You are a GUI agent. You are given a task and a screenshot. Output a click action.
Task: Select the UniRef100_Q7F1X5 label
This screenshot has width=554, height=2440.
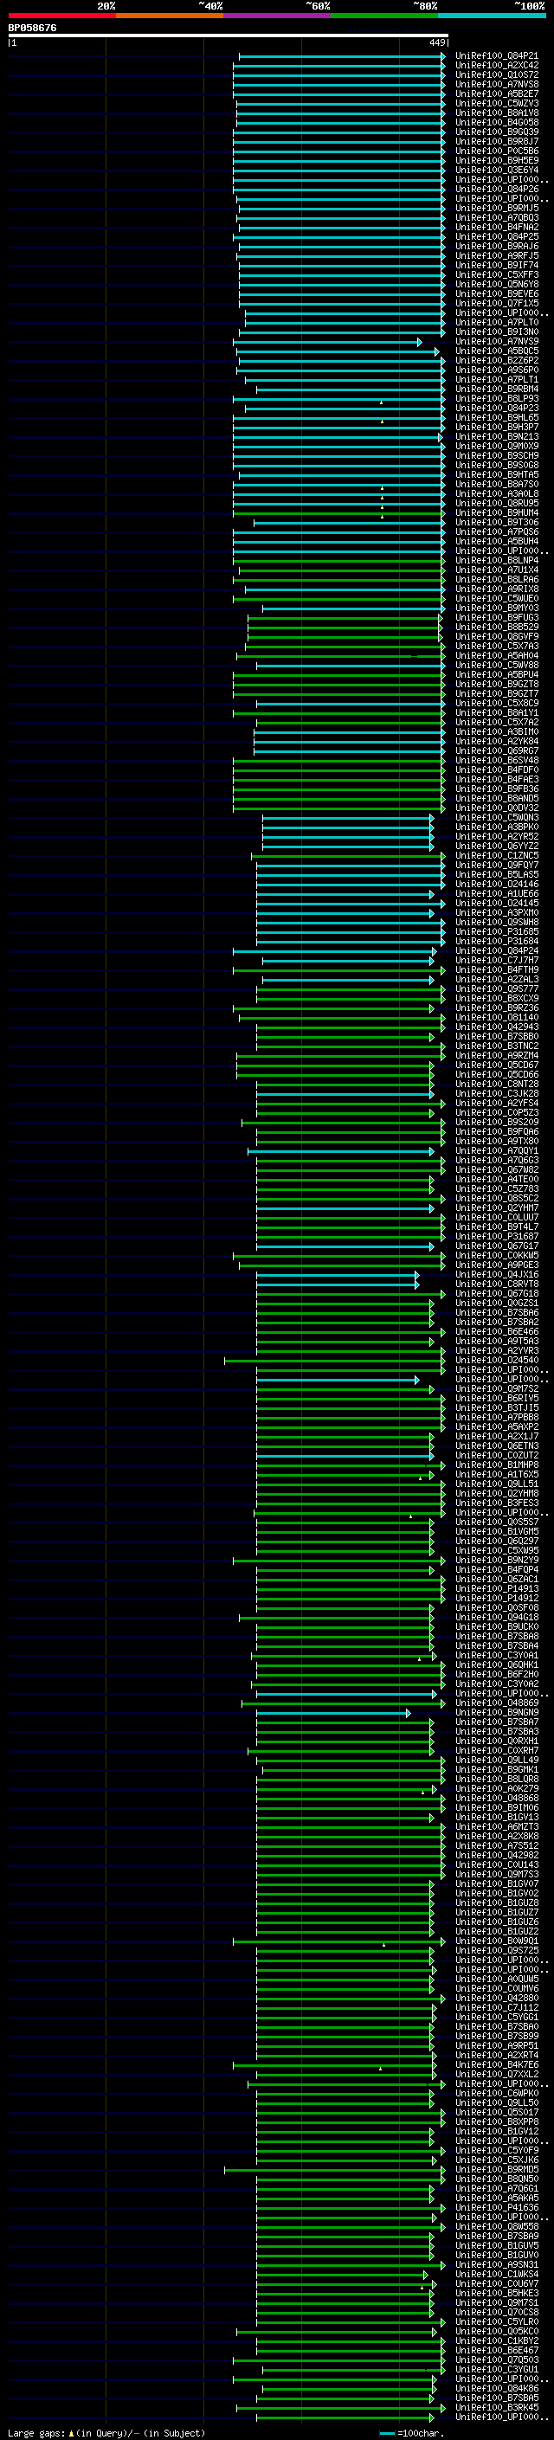pyautogui.click(x=497, y=303)
